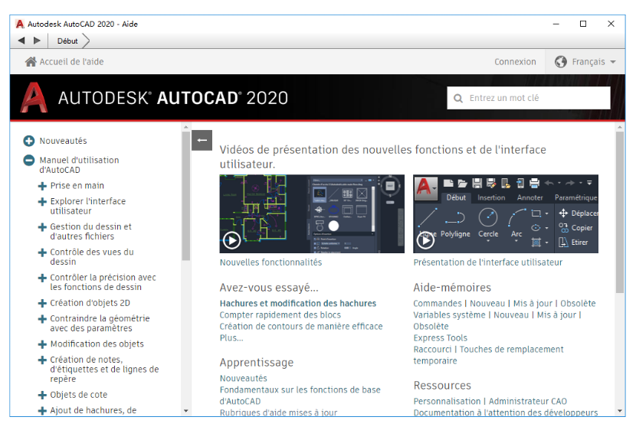
Task: Click Obsolète link next to Commandes
Action: pos(578,303)
